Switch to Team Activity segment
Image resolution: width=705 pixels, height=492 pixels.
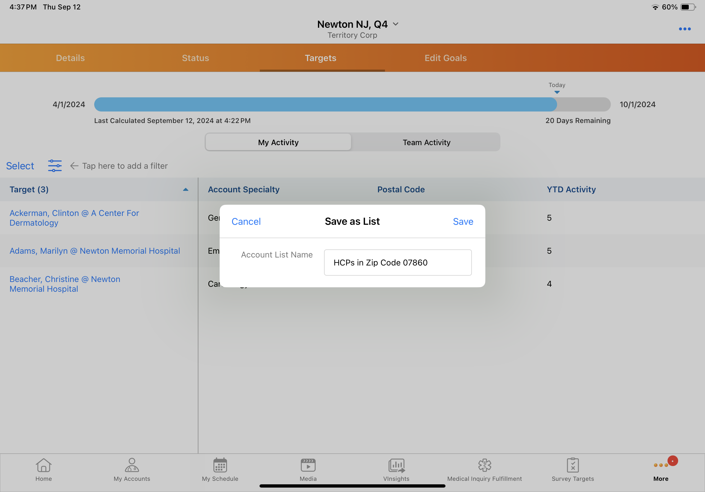[x=426, y=142]
